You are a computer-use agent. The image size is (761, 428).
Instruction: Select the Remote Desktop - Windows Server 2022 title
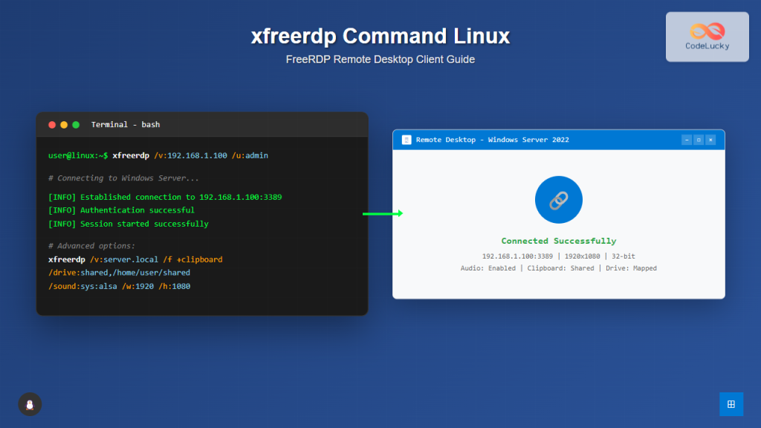(x=493, y=140)
